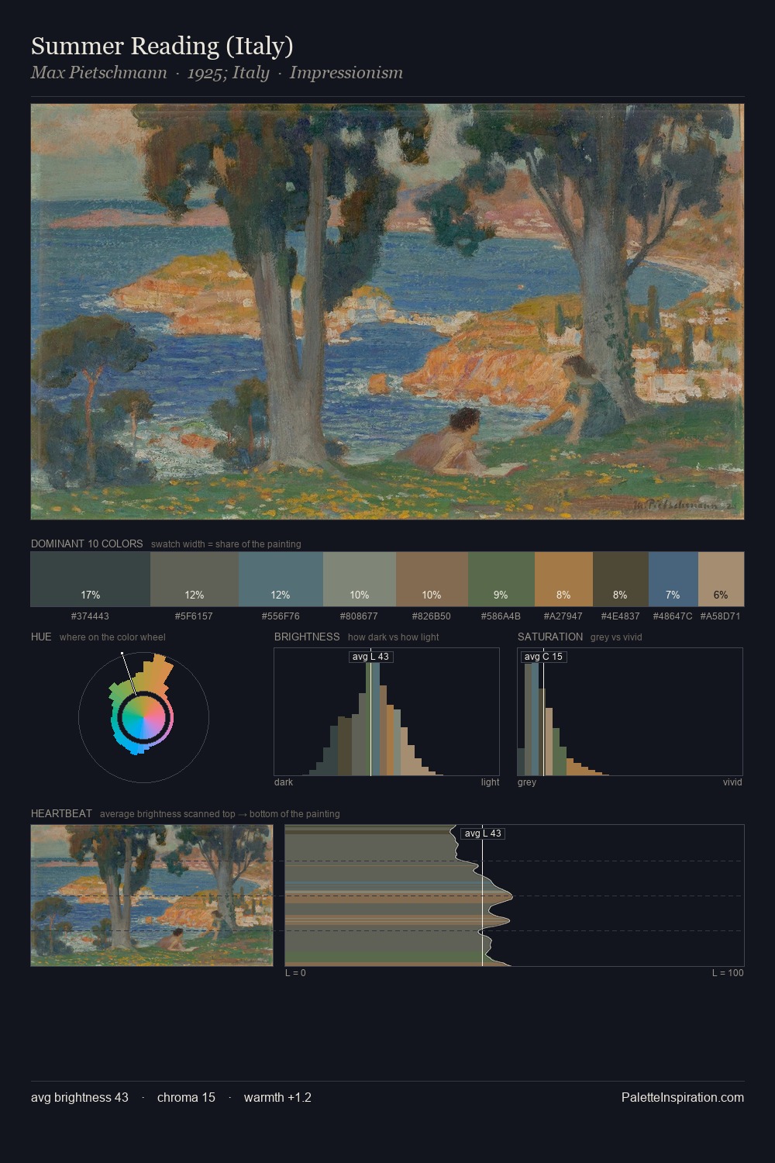Click the 'BRIGHTNESS' section heading
775x1163 pixels.
point(307,637)
